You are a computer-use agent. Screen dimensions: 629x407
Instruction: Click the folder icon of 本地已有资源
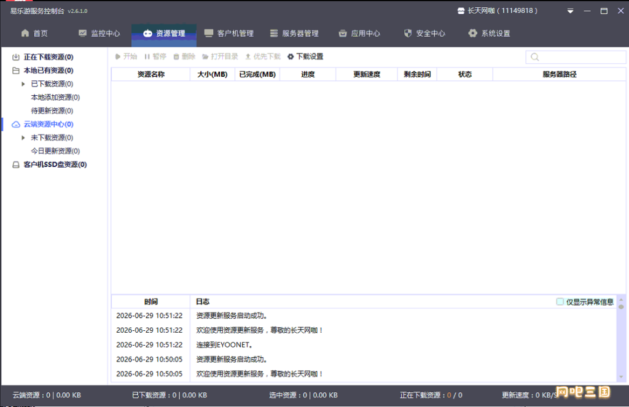pos(15,71)
